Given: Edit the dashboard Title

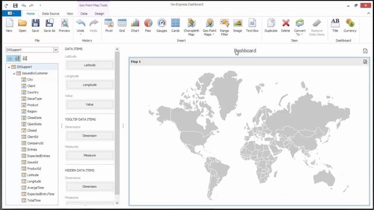Looking at the screenshot, I should pos(335,25).
